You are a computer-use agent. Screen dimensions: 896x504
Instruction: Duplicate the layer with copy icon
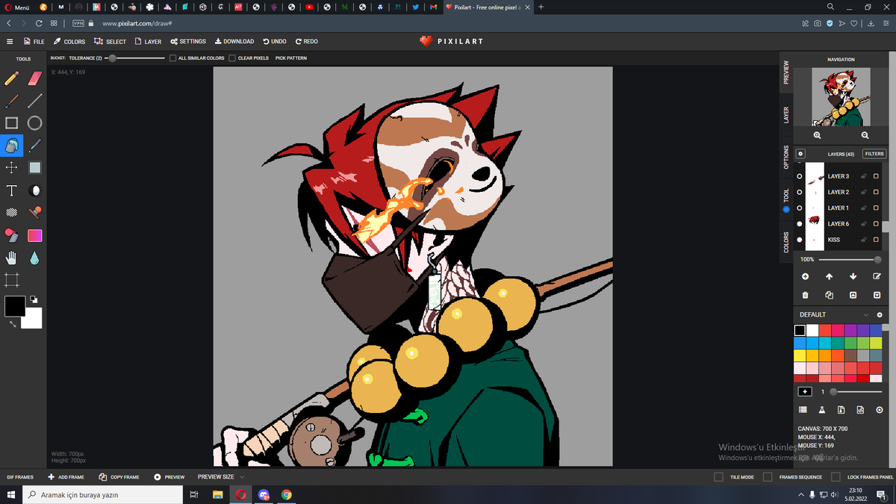click(829, 295)
